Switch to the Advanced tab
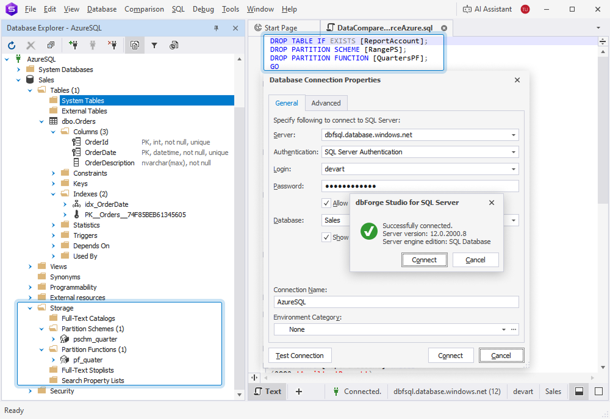Image resolution: width=610 pixels, height=419 pixels. [x=326, y=102]
